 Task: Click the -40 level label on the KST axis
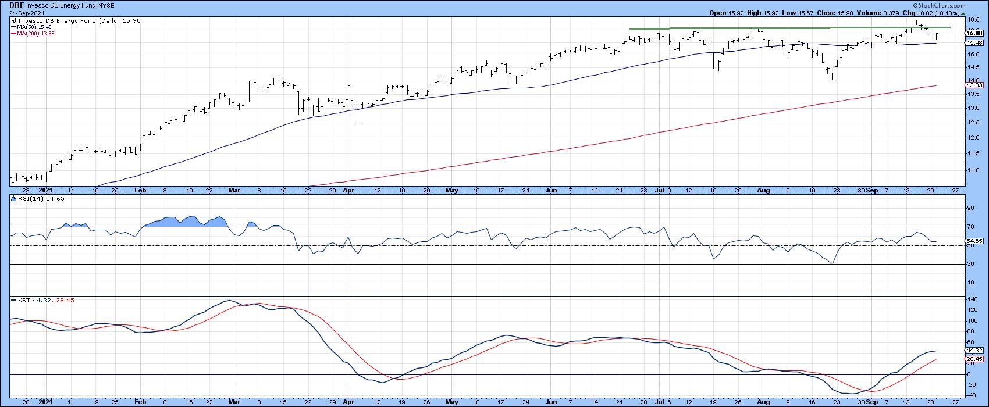click(972, 395)
